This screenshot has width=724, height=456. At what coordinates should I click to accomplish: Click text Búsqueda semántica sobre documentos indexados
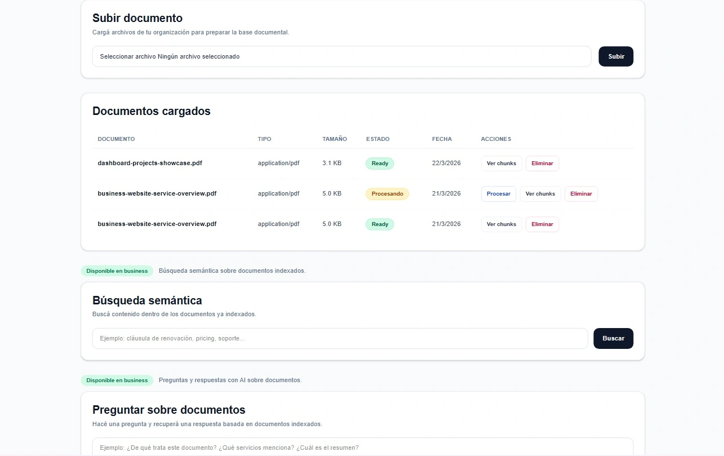pyautogui.click(x=232, y=271)
